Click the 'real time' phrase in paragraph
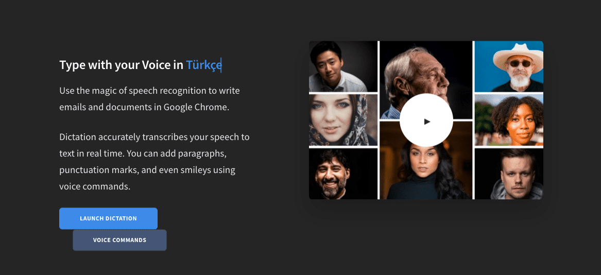The height and width of the screenshot is (275, 601). coord(105,153)
